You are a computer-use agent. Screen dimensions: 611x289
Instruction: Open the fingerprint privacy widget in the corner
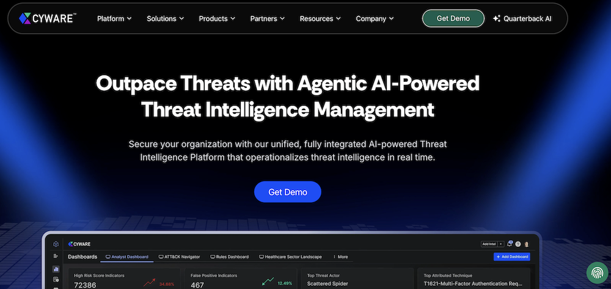(x=596, y=273)
